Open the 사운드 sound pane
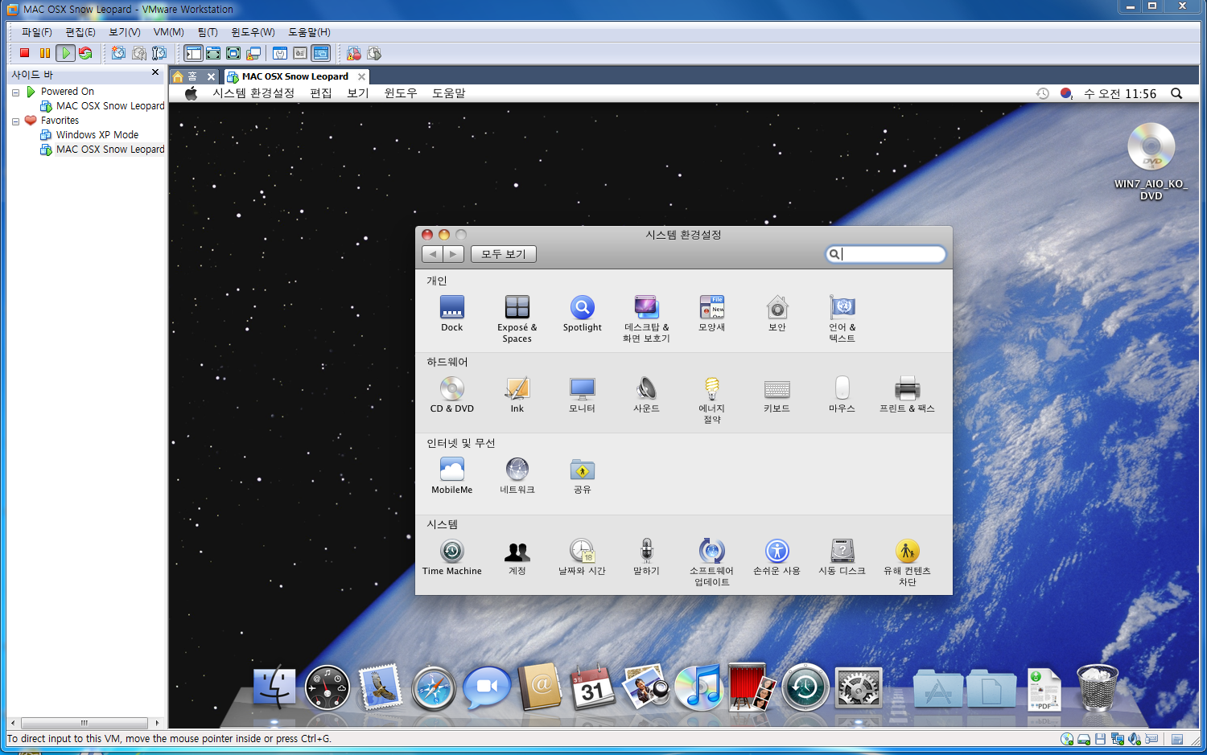 pyautogui.click(x=646, y=395)
